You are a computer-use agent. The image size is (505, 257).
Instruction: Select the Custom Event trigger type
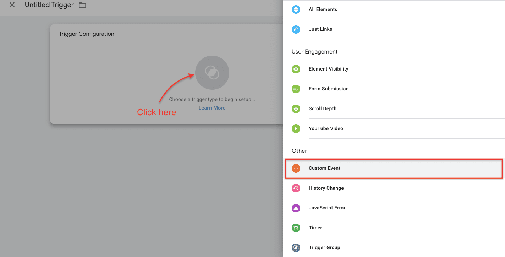(394, 168)
